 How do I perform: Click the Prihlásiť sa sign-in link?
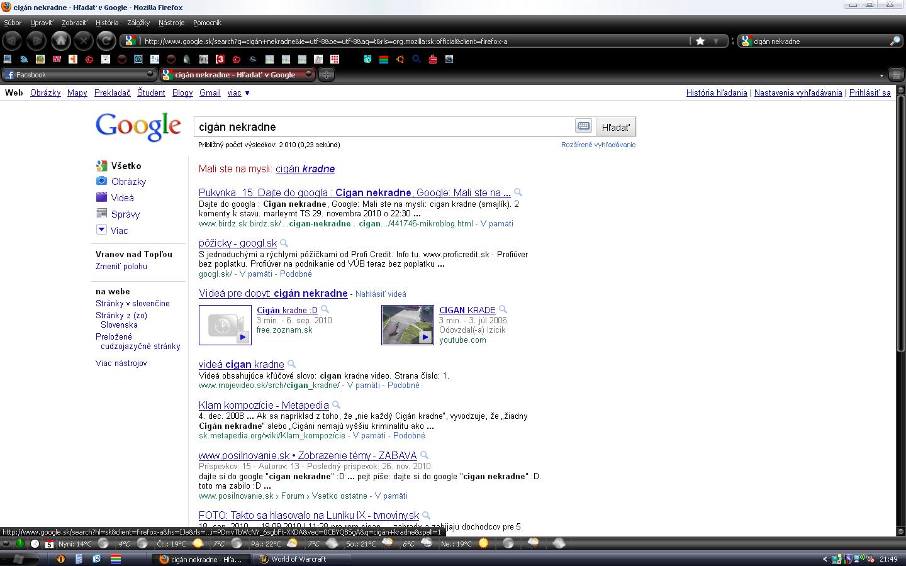tap(870, 92)
